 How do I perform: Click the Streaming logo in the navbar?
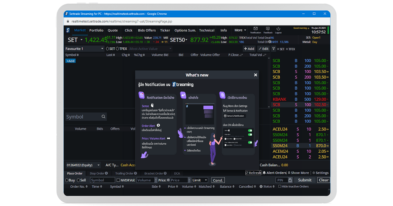click(68, 30)
